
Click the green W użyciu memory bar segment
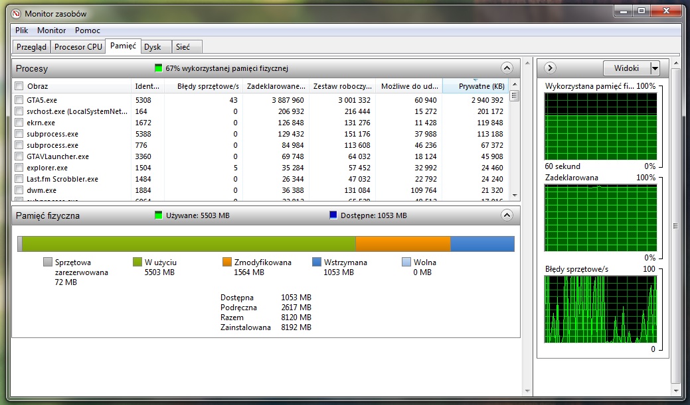(x=189, y=244)
